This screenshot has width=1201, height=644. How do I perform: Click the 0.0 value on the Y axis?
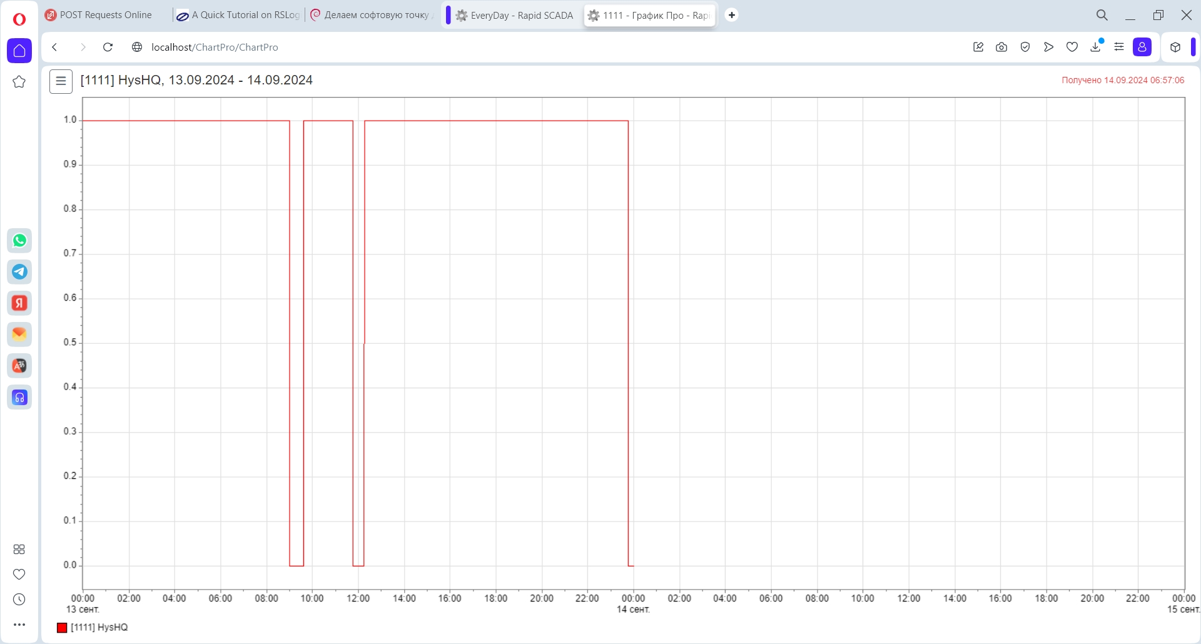coord(69,565)
